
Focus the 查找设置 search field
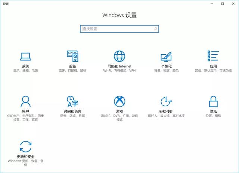tap(119, 29)
